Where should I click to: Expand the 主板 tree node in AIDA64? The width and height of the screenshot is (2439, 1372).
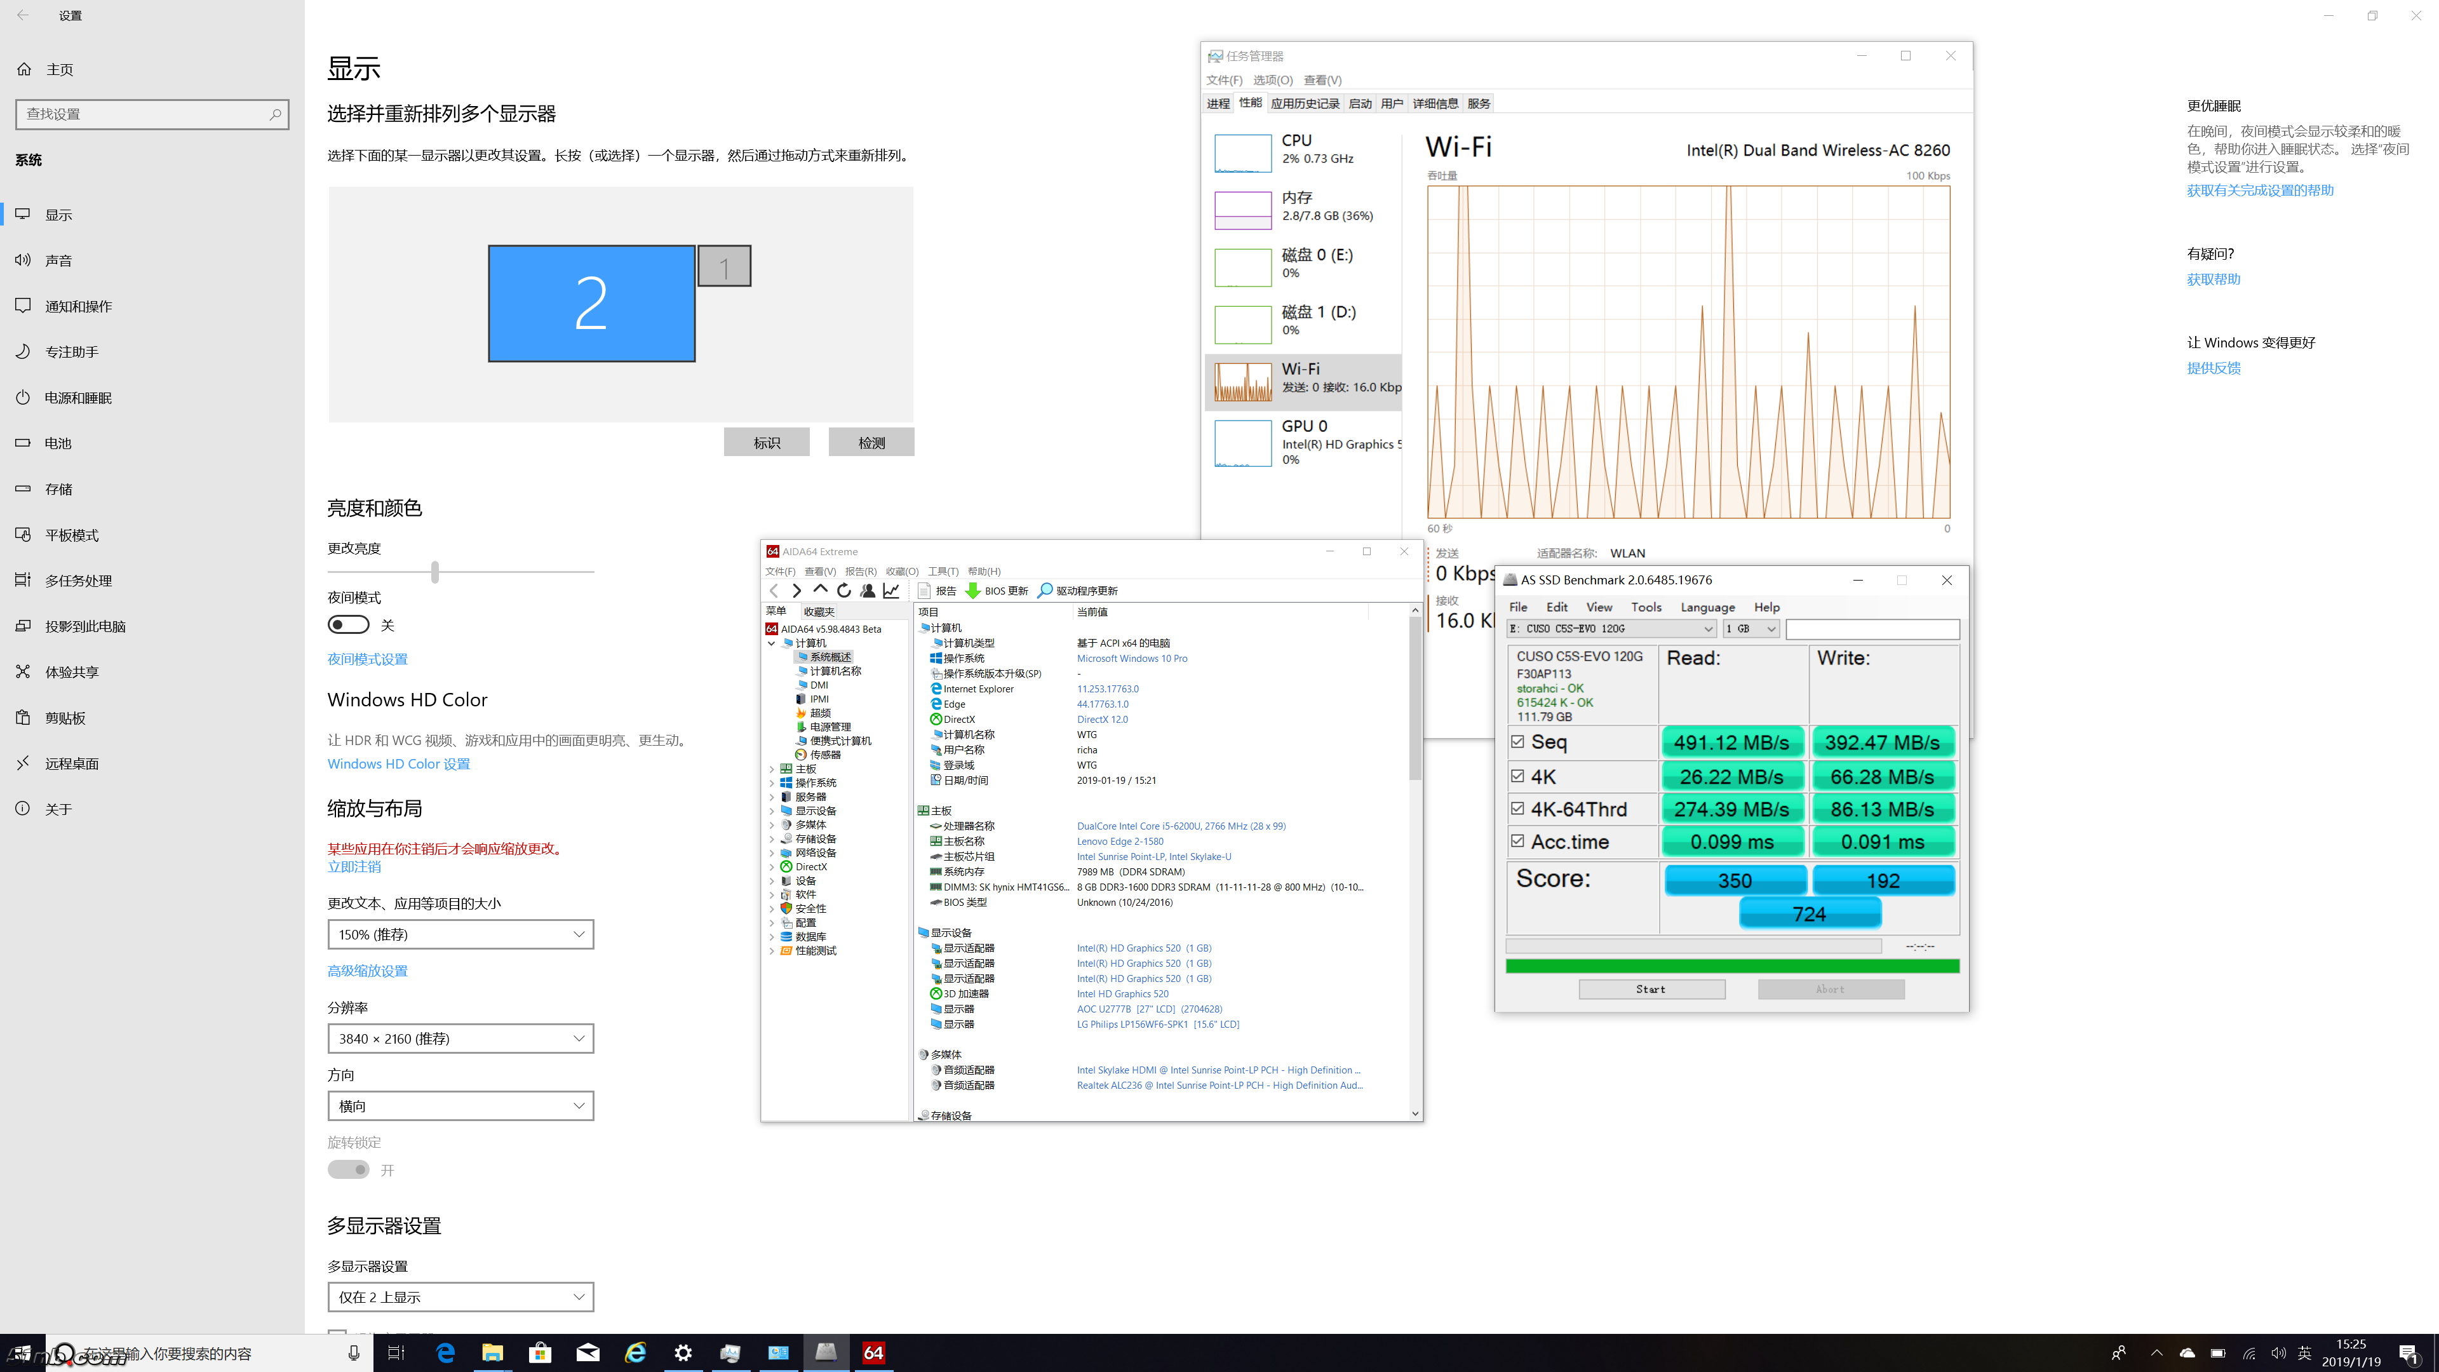[x=772, y=769]
